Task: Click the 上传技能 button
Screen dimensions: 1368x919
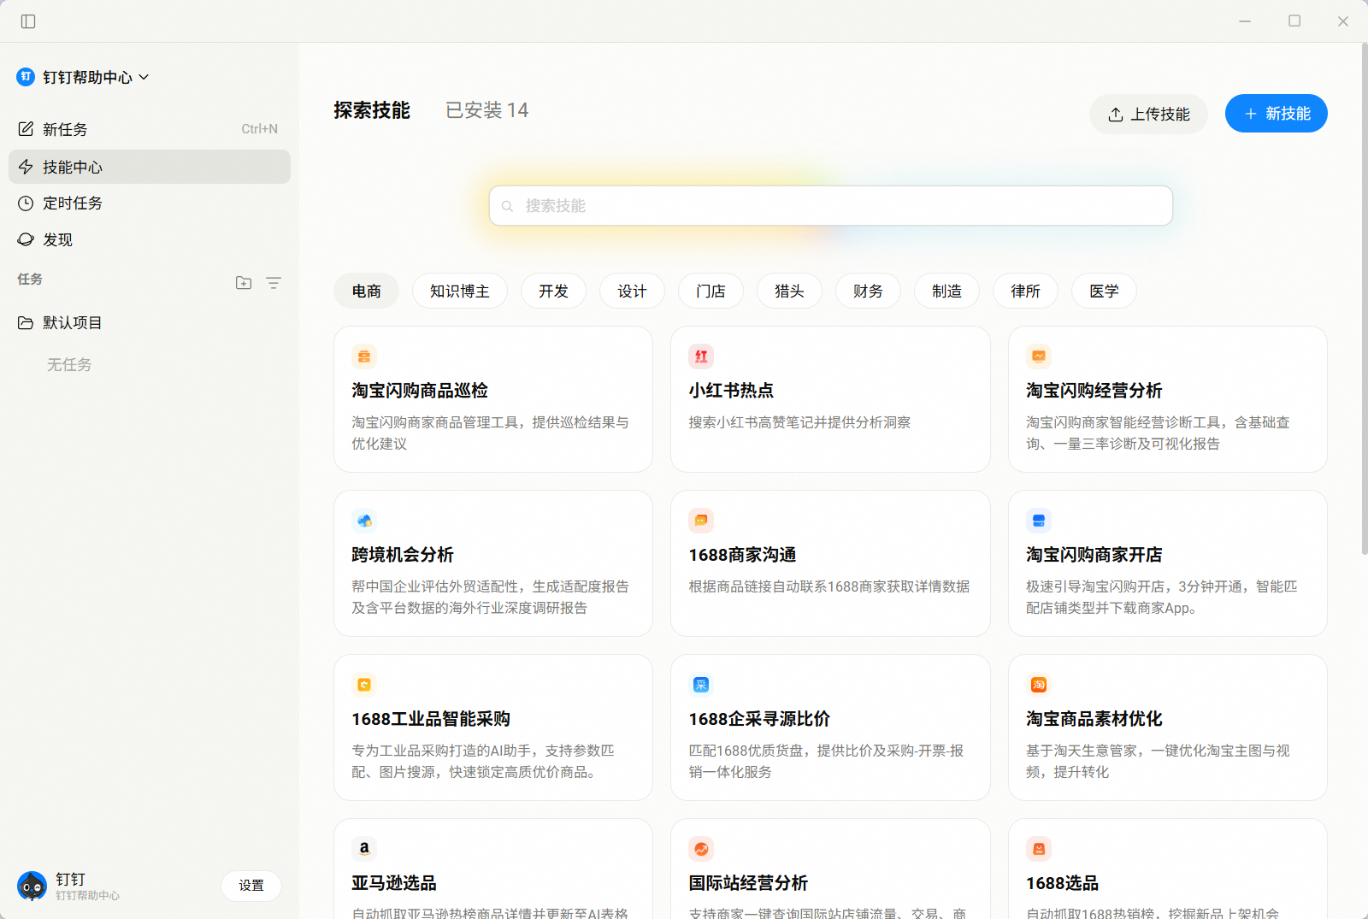Action: coord(1148,114)
